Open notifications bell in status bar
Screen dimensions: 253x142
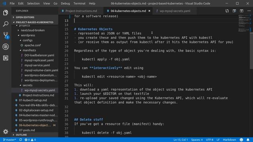(x=248, y=140)
